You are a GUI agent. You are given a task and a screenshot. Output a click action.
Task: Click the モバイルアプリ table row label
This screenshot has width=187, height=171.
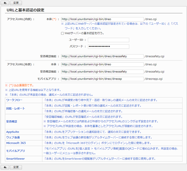click(15, 151)
